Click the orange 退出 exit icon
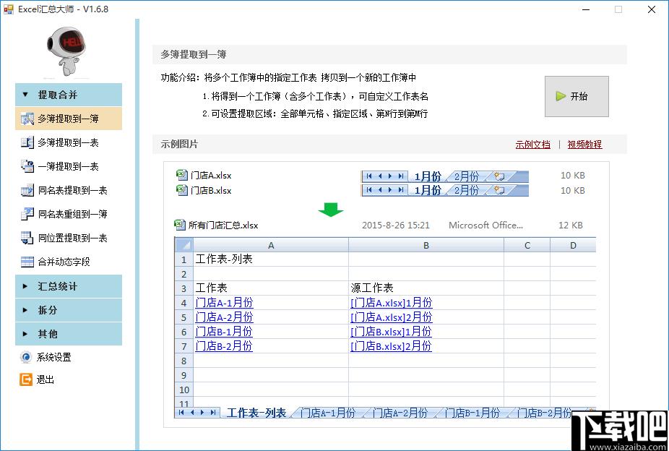The height and width of the screenshot is (451, 669). point(26,379)
